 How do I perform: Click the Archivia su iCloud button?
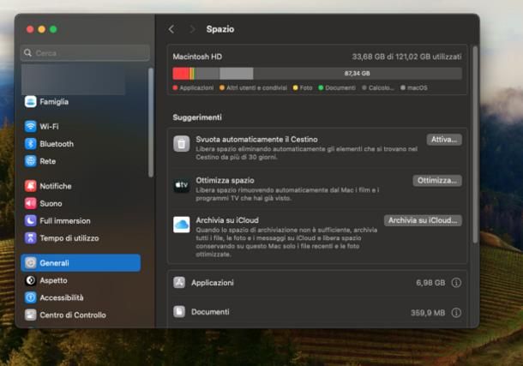tap(423, 220)
